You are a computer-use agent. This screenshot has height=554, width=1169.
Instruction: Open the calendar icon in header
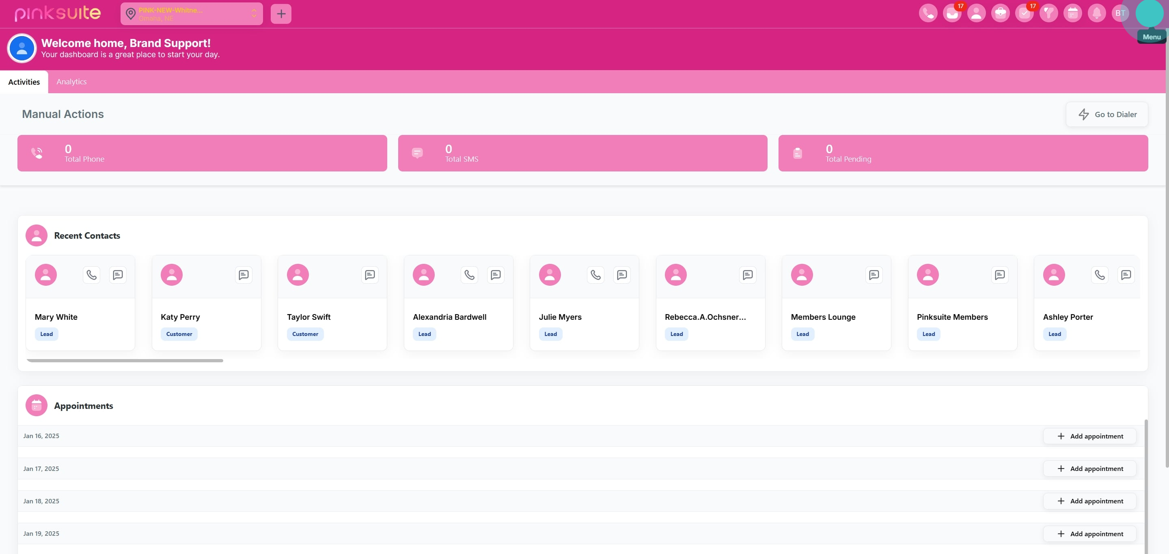pos(1072,13)
